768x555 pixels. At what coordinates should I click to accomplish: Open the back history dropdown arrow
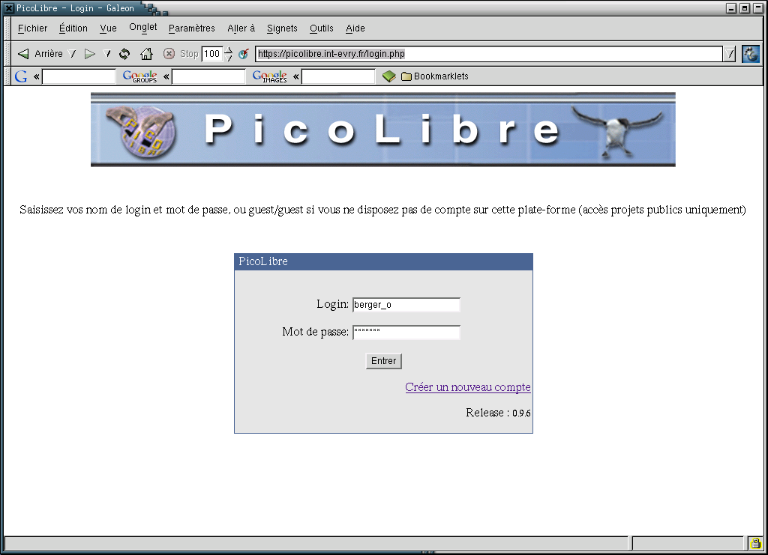point(73,54)
